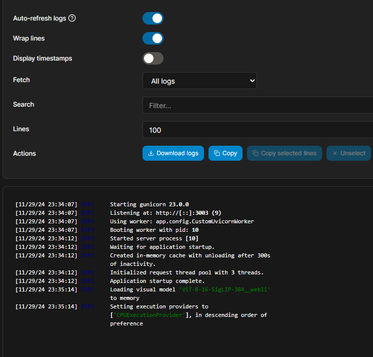Enable the Display timestamps toggle
373x357 pixels.
[153, 59]
